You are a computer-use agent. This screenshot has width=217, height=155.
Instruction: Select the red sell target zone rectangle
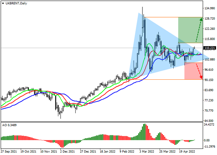click(x=194, y=71)
